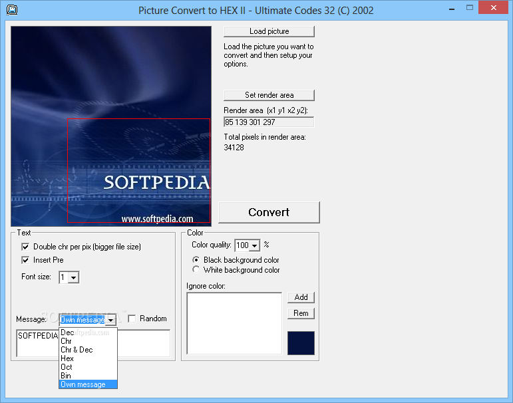Image resolution: width=513 pixels, height=403 pixels.
Task: Click Add ignore color button
Action: coord(301,297)
